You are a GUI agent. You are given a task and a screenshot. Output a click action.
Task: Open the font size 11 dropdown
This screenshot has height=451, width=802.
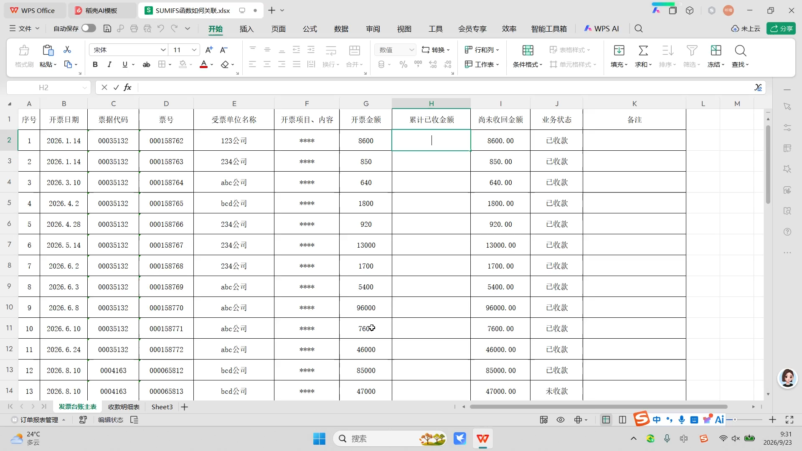tap(194, 50)
